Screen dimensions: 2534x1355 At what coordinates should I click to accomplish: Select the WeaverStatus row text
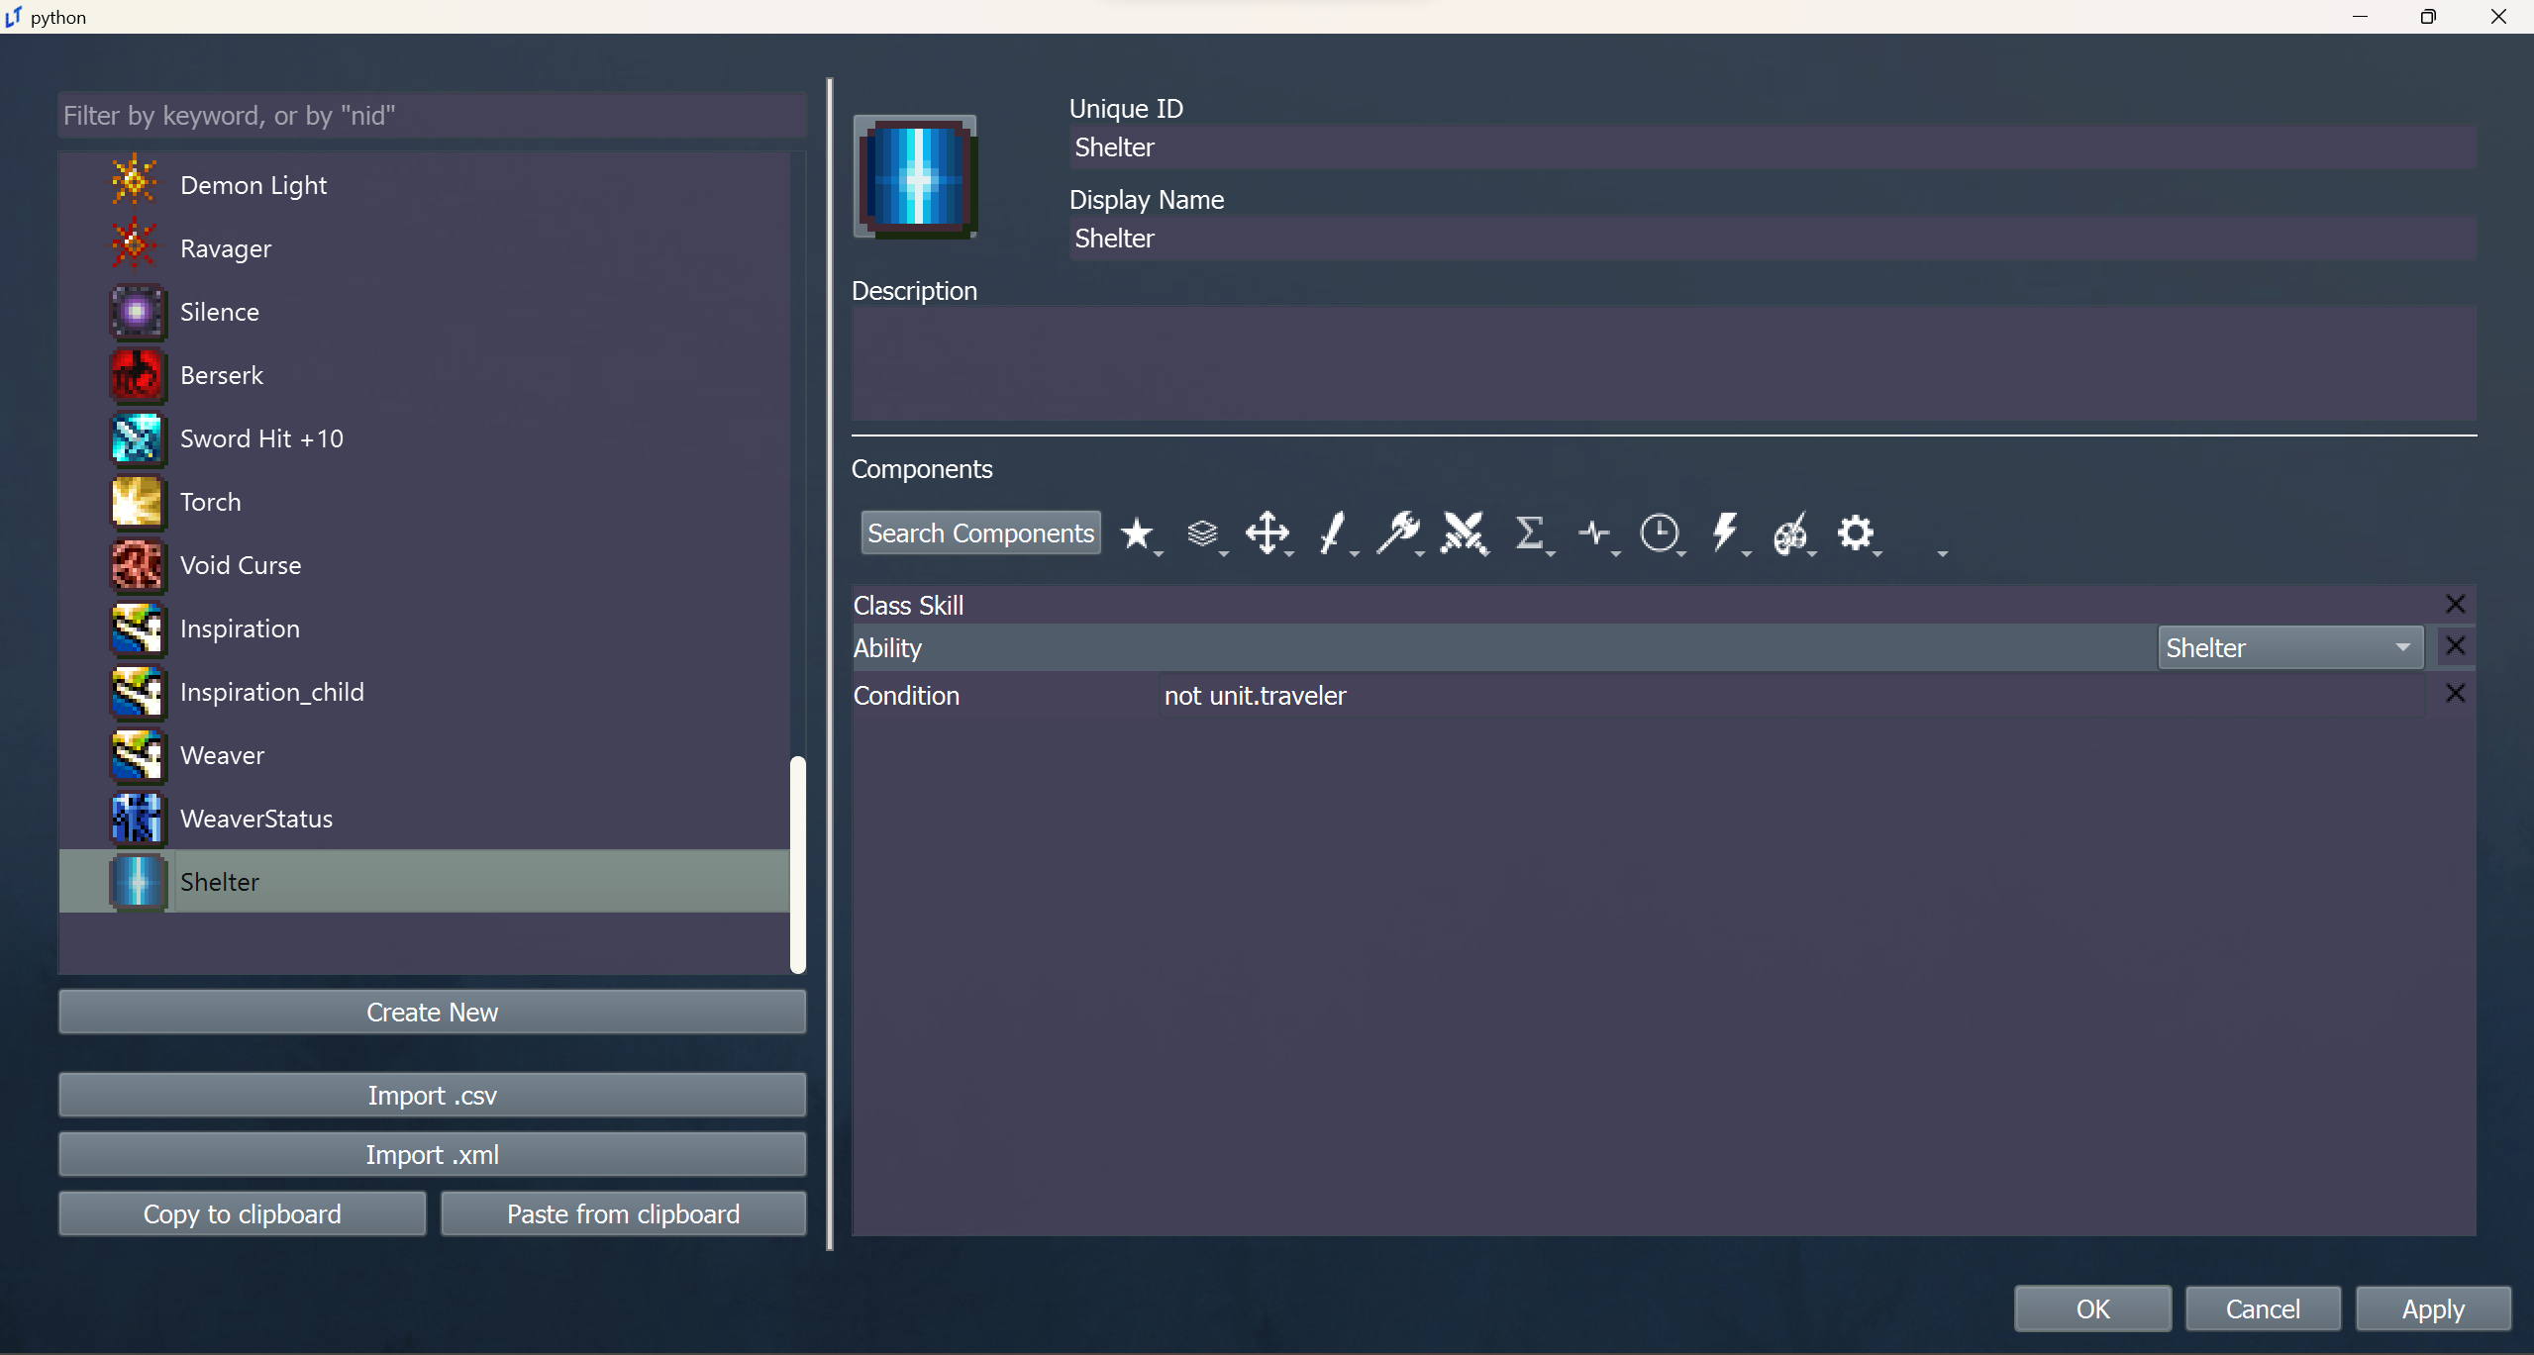256,819
